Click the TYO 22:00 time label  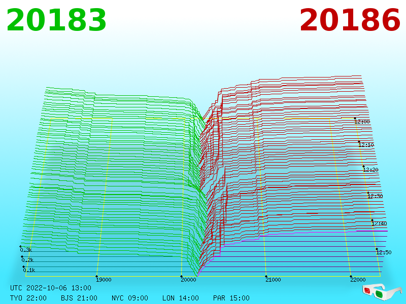coord(28,298)
